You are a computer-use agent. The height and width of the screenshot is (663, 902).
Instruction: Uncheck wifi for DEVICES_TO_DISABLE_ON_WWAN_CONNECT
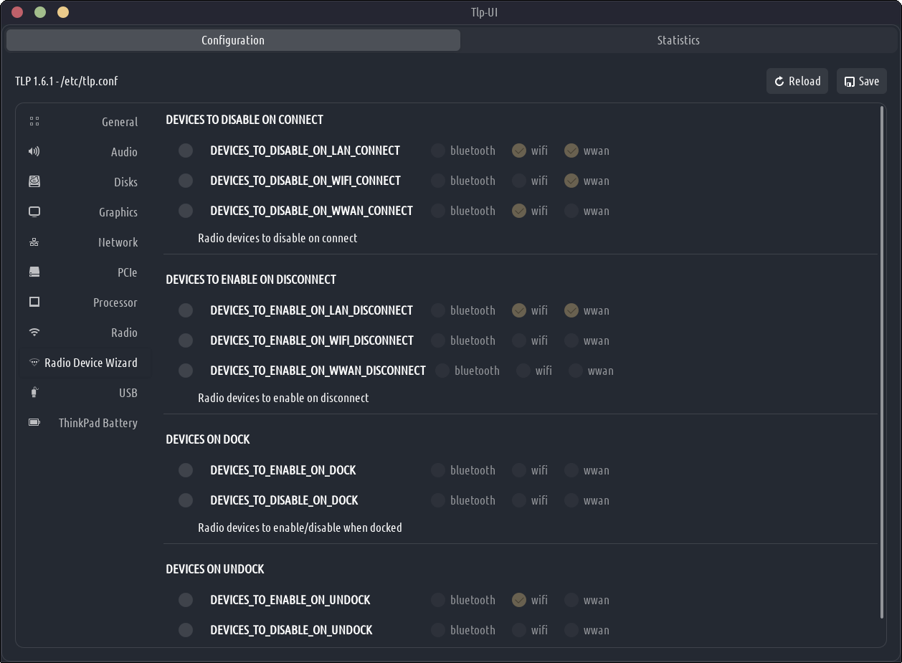pyautogui.click(x=519, y=211)
